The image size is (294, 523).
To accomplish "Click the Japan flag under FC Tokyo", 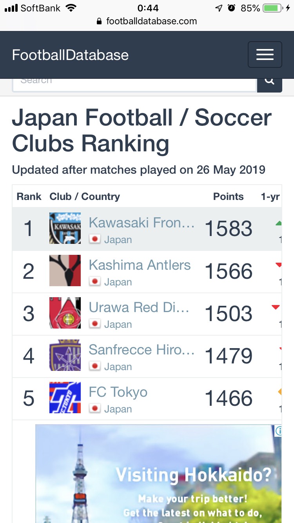I will coord(94,409).
